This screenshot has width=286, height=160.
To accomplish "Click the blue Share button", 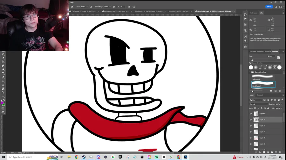I will click(x=269, y=7).
